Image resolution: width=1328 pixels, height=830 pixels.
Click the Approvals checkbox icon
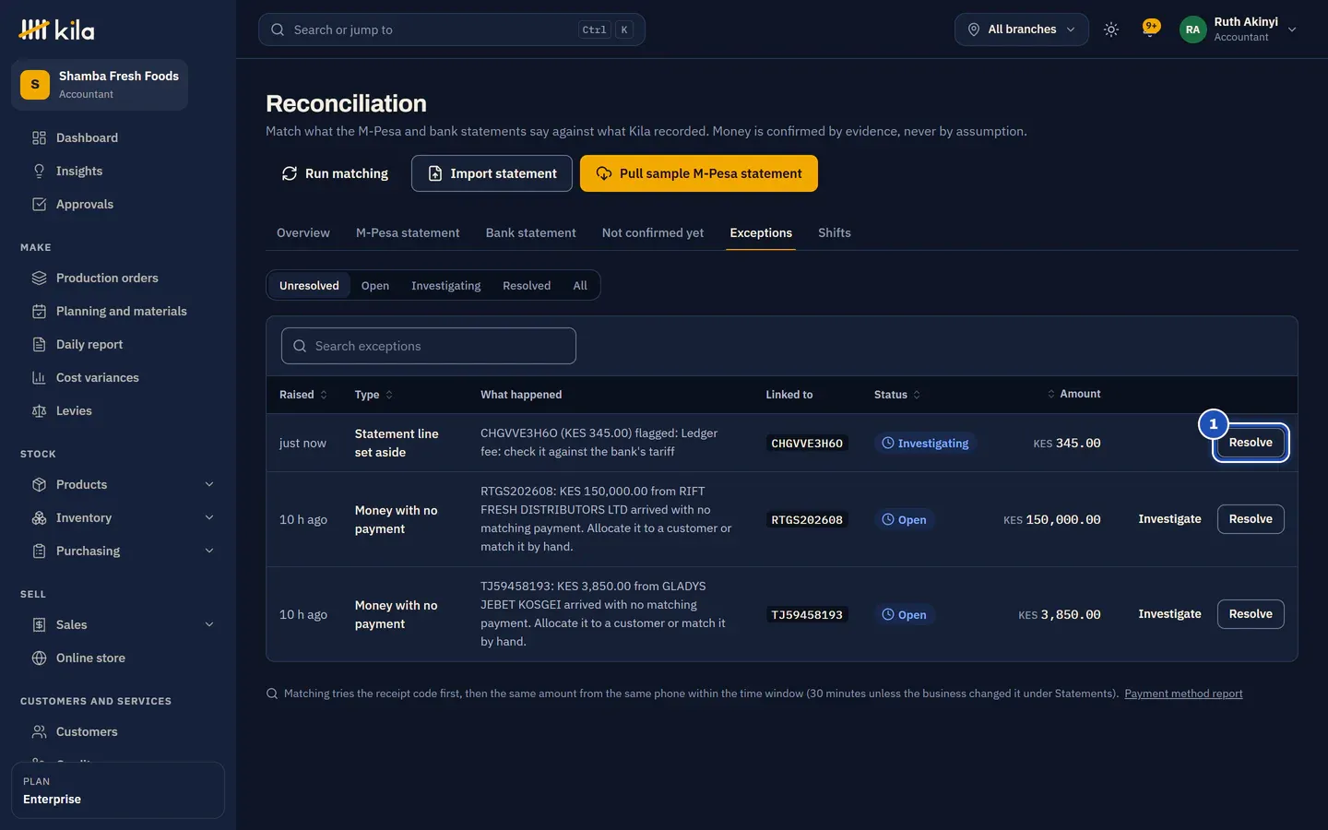39,205
